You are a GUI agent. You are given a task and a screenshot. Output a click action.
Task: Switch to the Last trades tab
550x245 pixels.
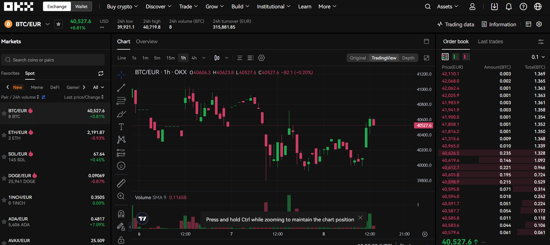tap(490, 42)
